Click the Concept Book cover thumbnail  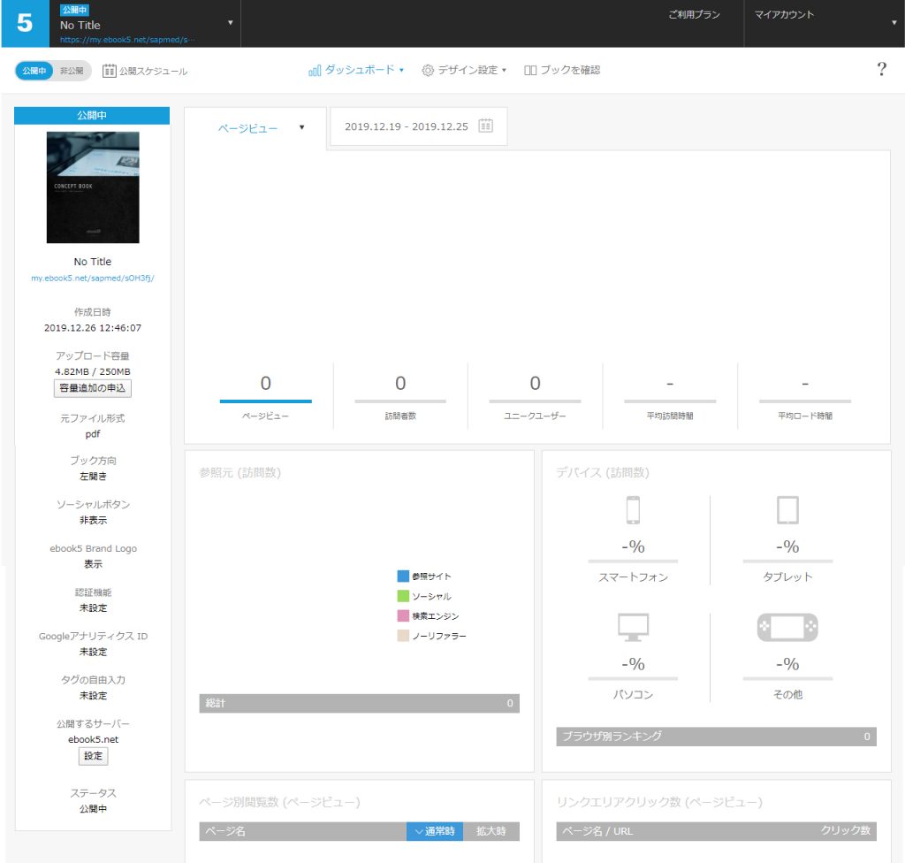[93, 187]
